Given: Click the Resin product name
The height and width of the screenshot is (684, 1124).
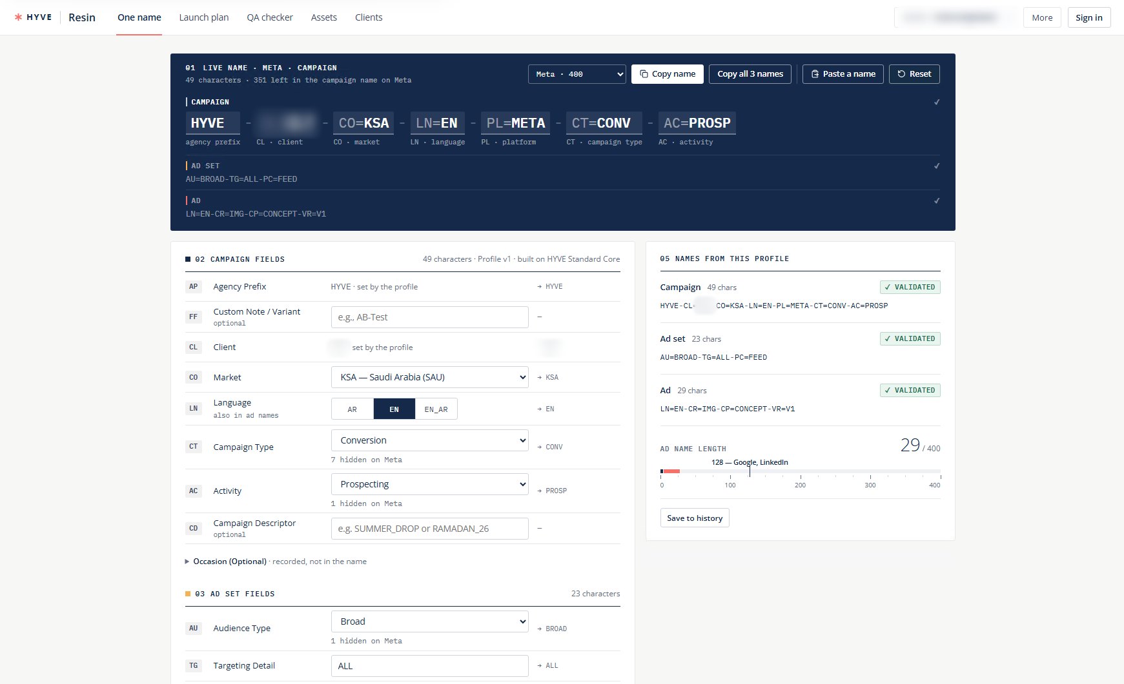Looking at the screenshot, I should 82,17.
